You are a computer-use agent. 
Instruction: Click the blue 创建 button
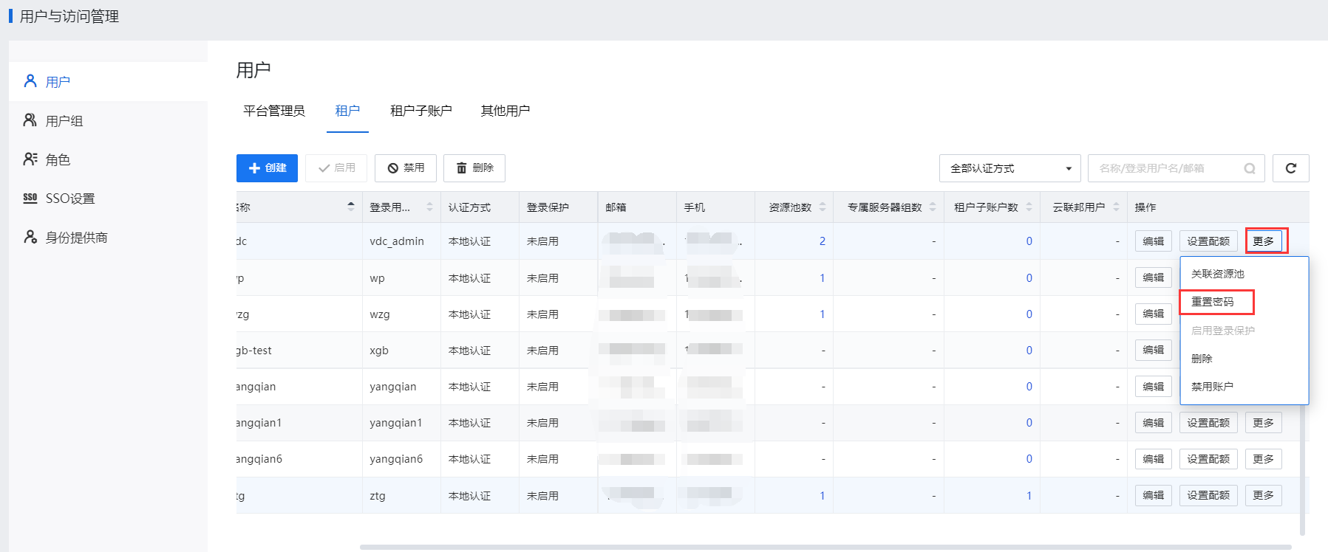267,168
